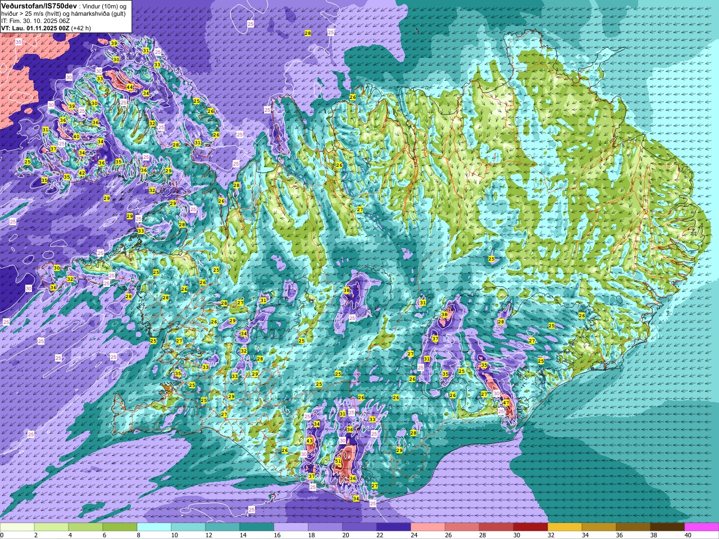Click the '(+42 h)' forecast lead text
The image size is (719, 539).
[81, 28]
